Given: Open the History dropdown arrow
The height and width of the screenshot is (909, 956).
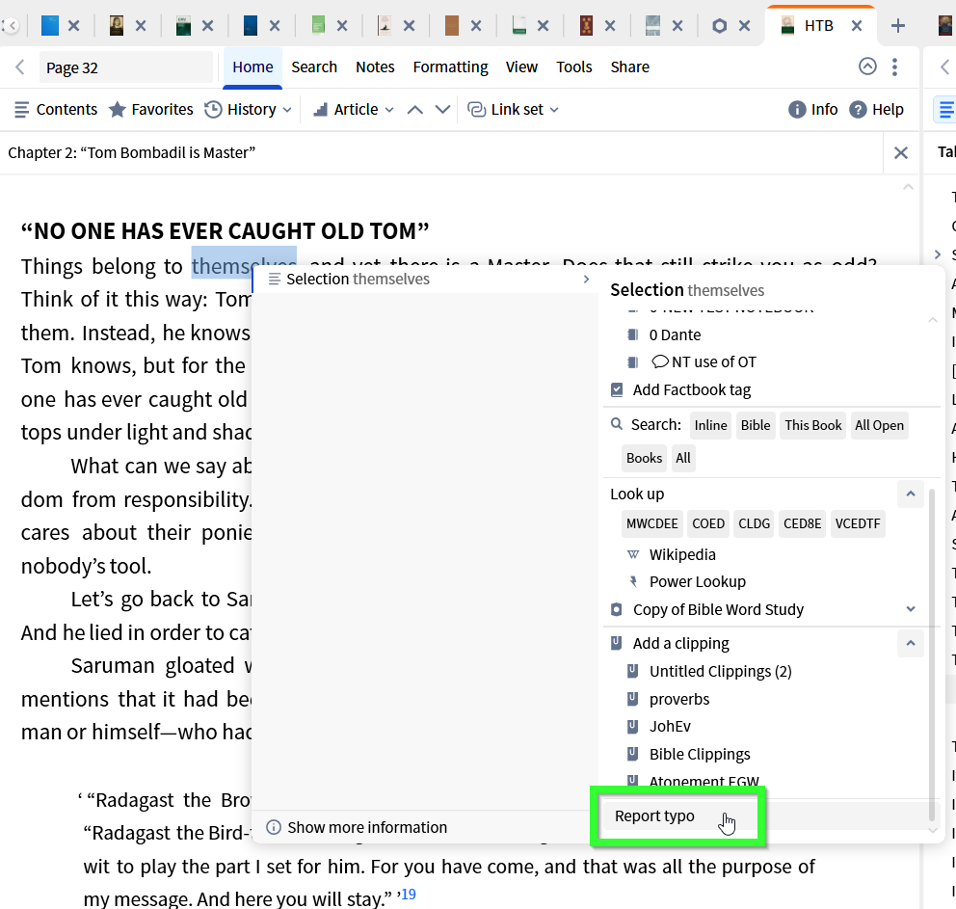Looking at the screenshot, I should coord(287,110).
